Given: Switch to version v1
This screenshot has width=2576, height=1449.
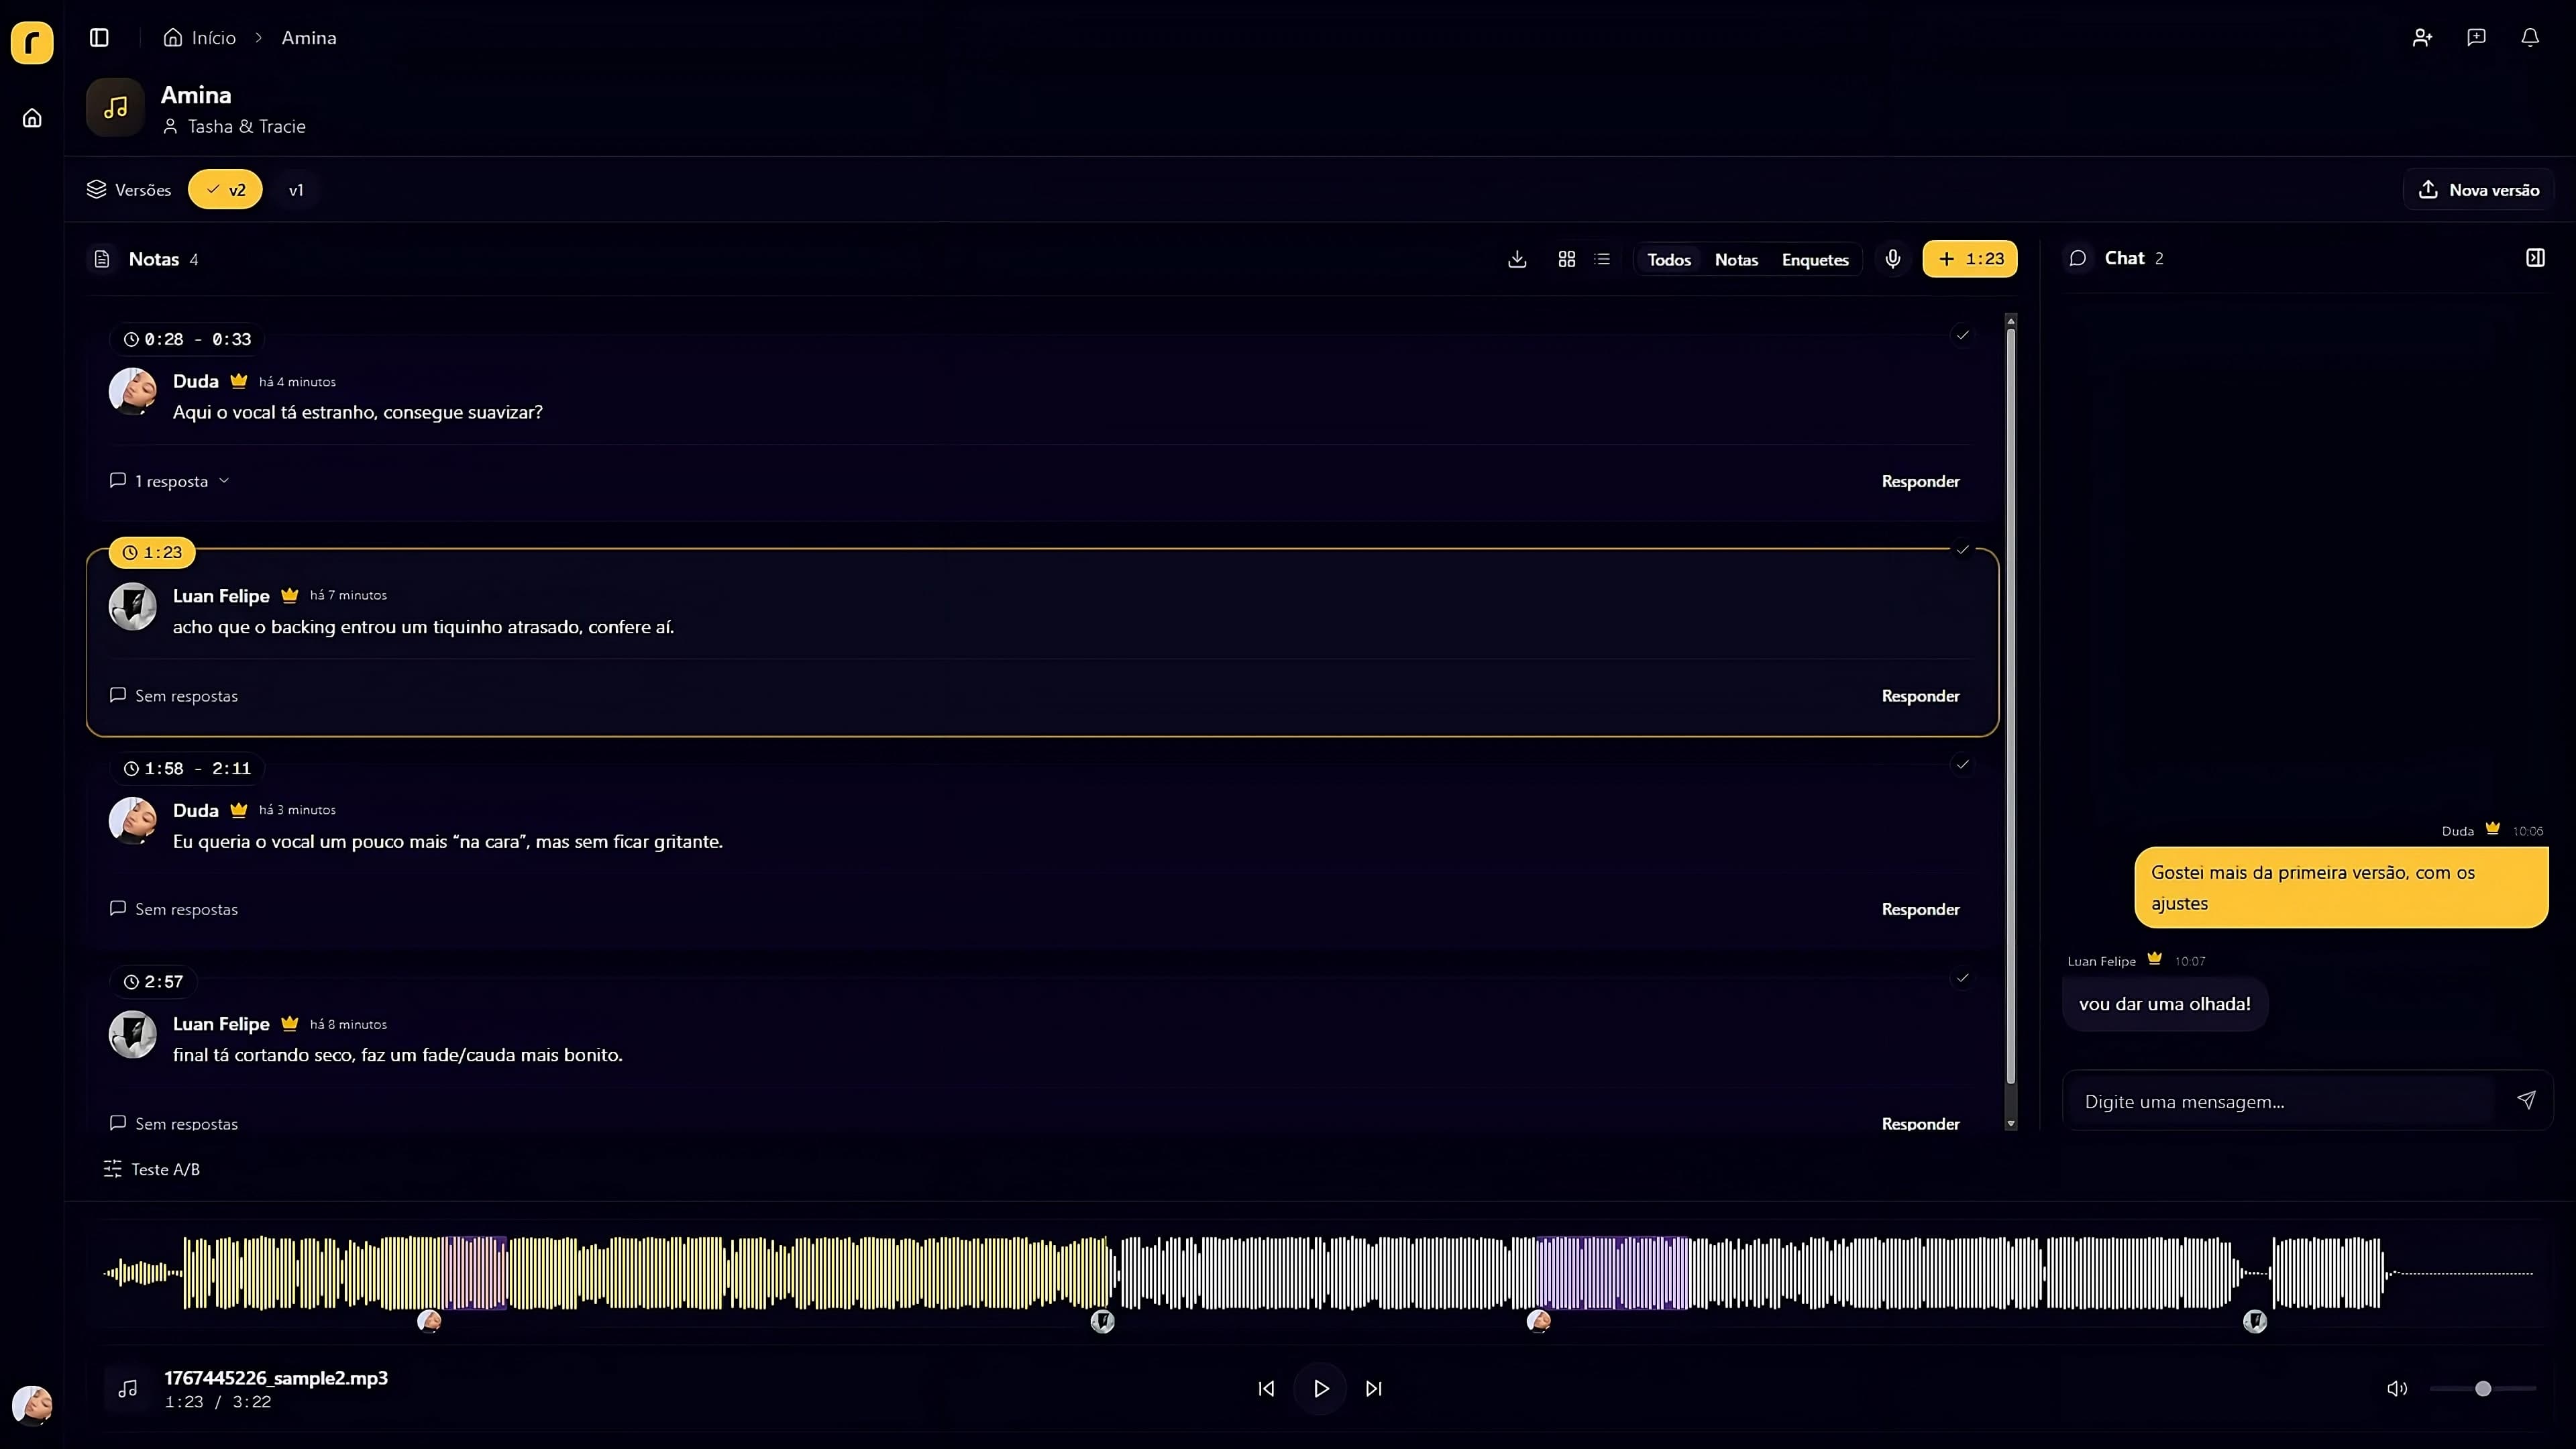Looking at the screenshot, I should point(297,189).
